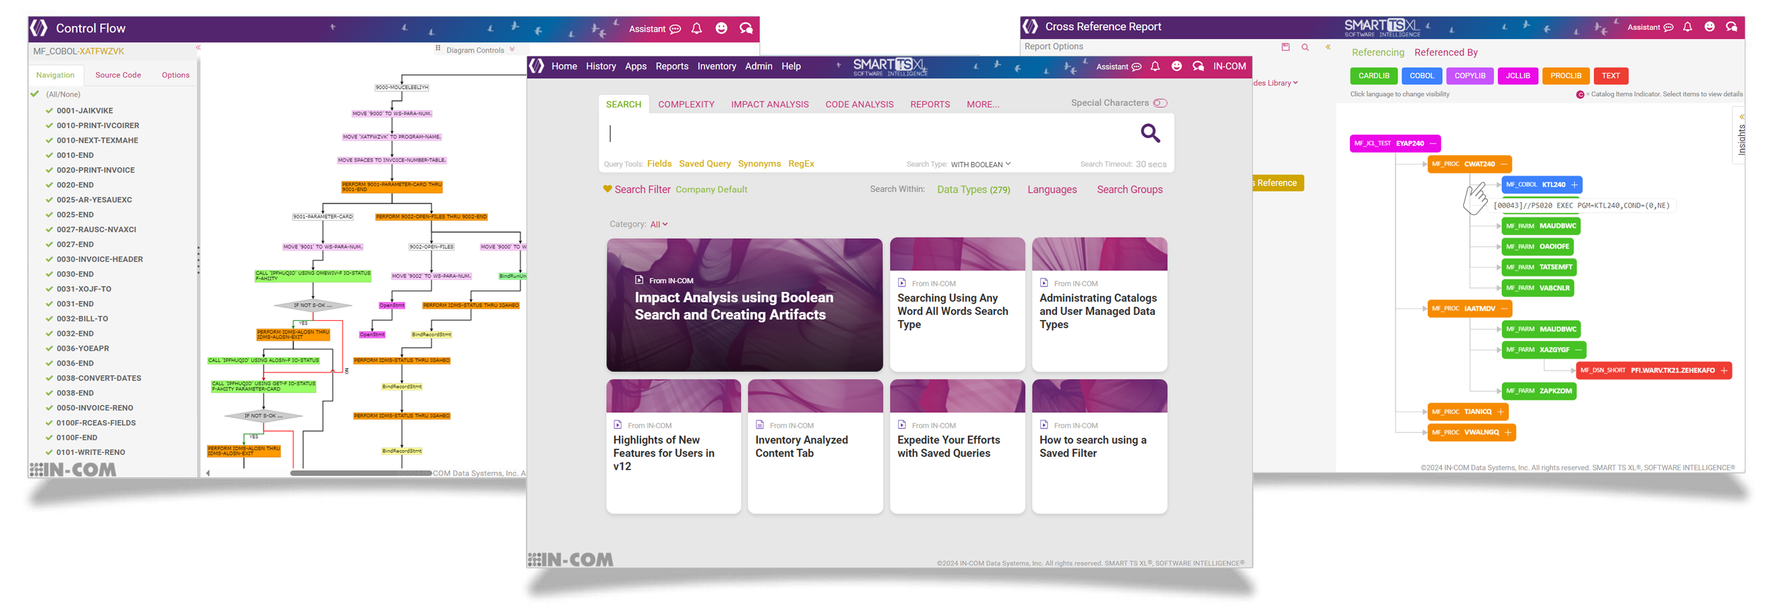Click the SMART TS XL logo diamond icon

pos(538,66)
